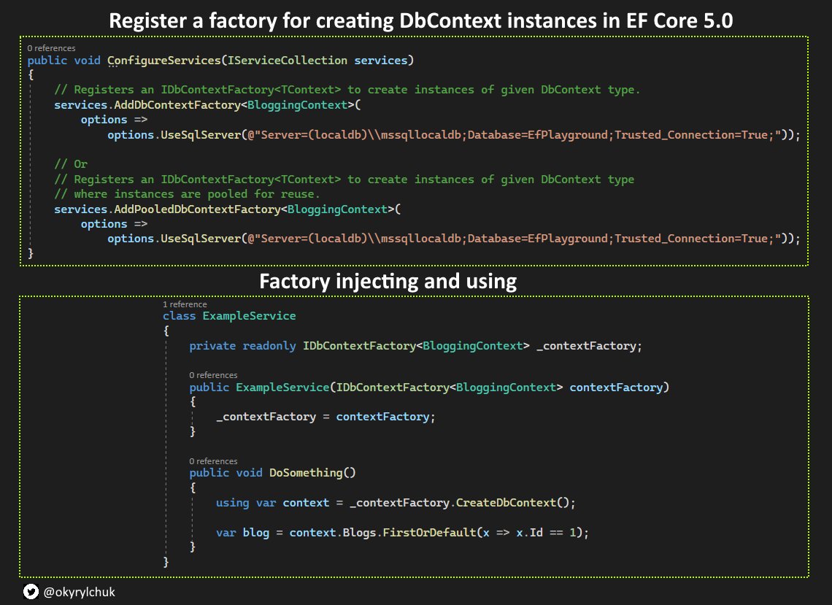Image resolution: width=832 pixels, height=605 pixels.
Task: Click the DoSomething method name
Action: 306,473
